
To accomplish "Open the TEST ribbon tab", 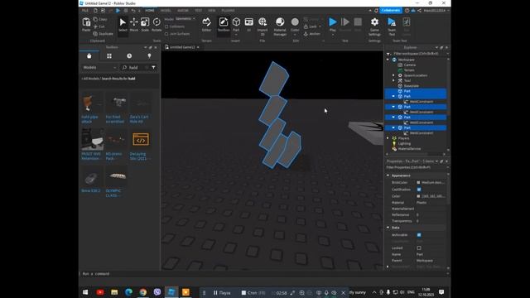I will 199,11.
